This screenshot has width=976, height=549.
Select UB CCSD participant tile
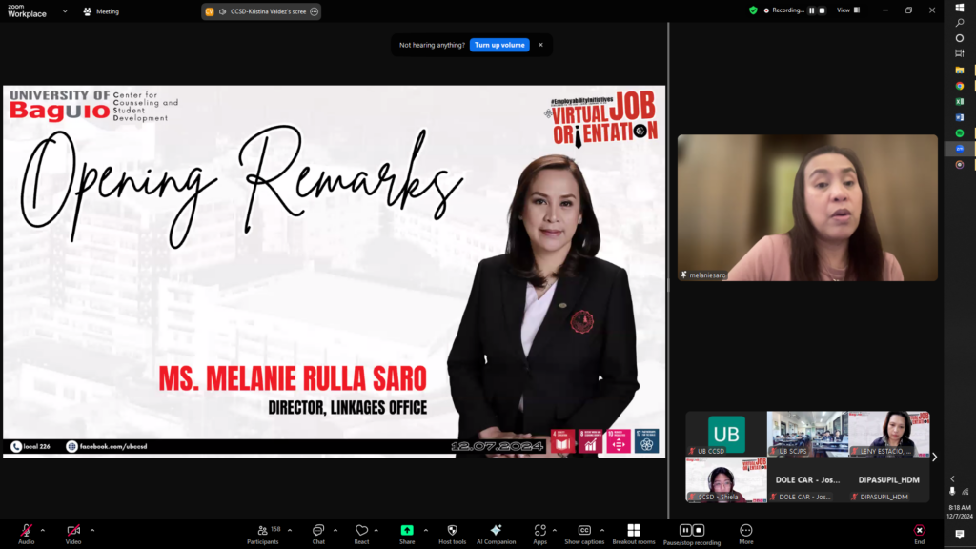(725, 434)
